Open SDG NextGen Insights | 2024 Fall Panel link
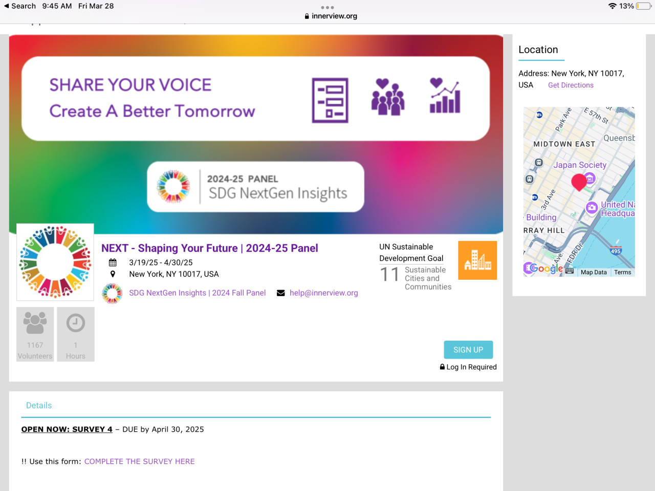 point(198,293)
